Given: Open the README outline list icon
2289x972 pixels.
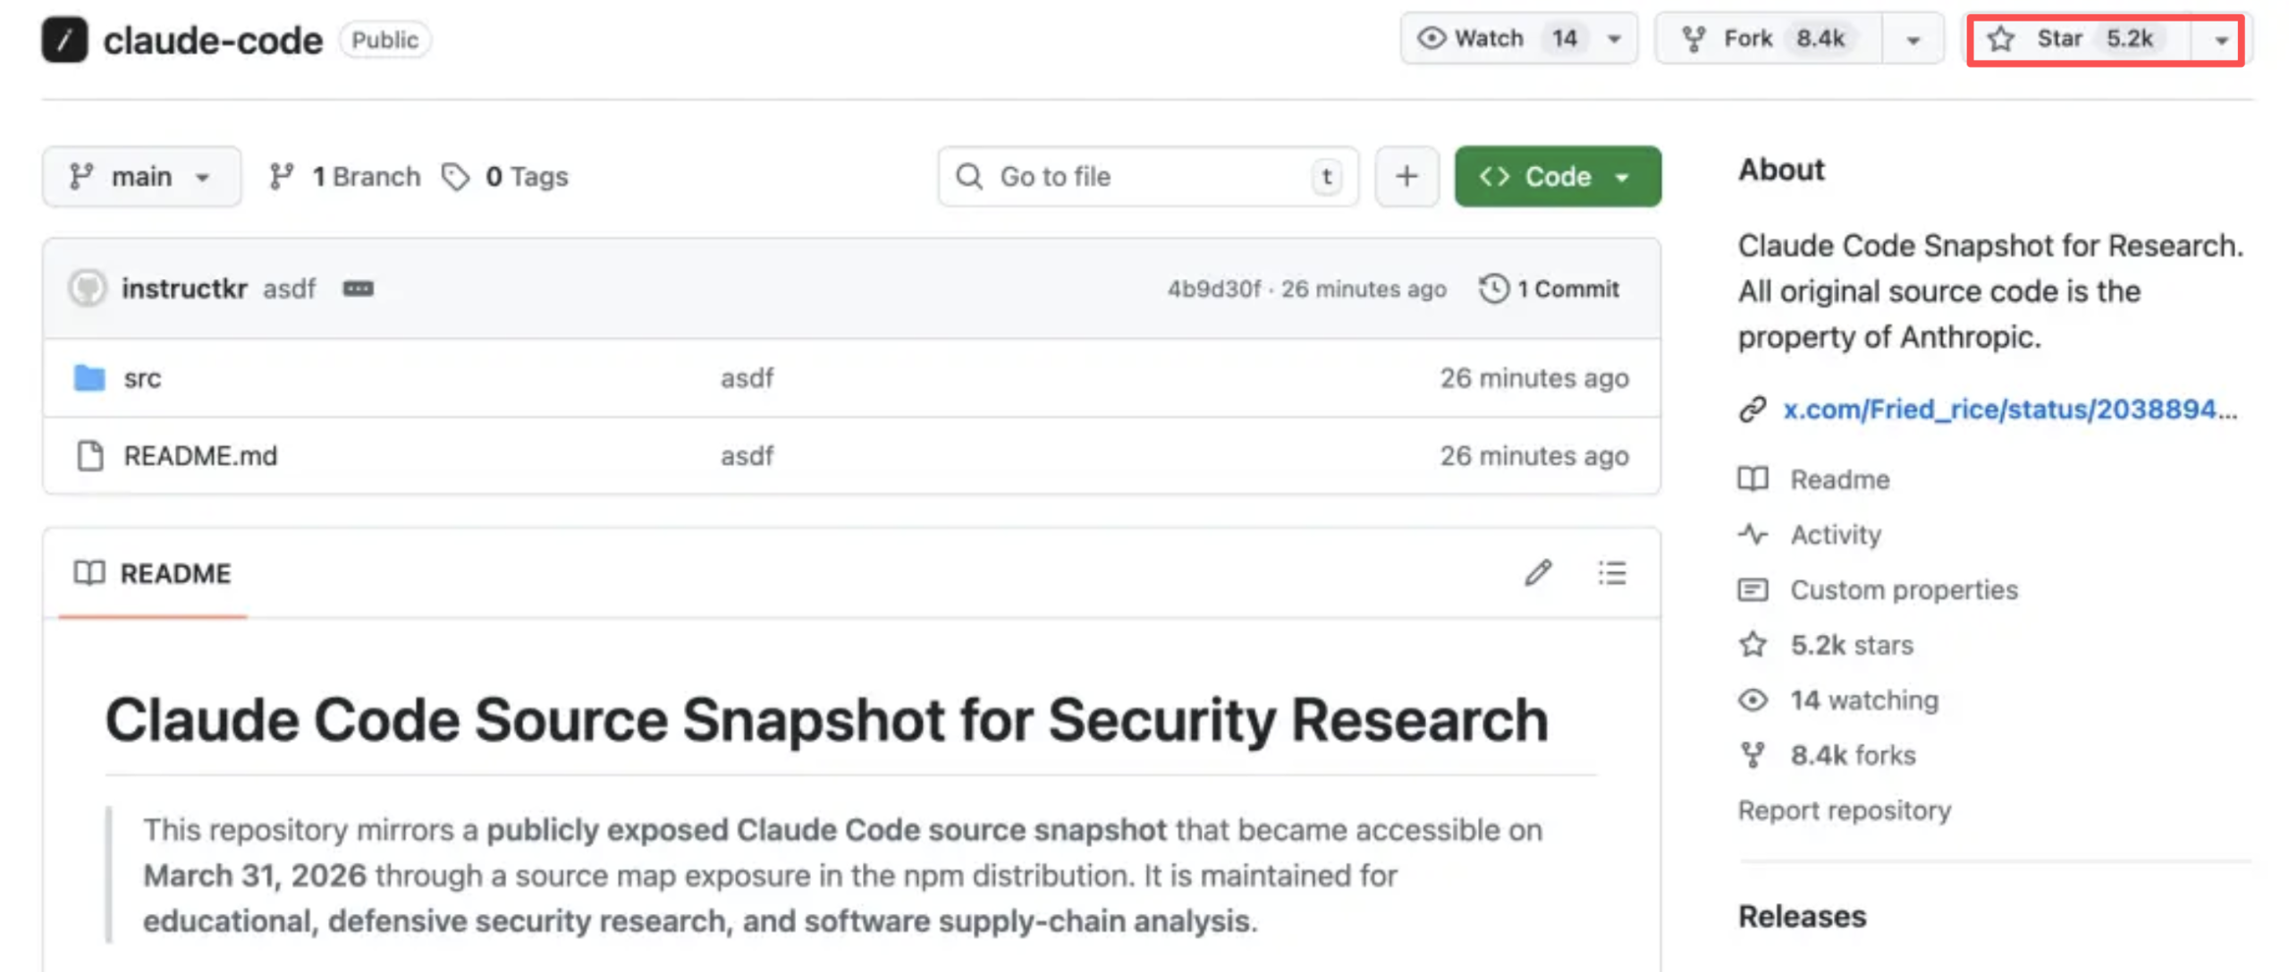Looking at the screenshot, I should coord(1611,572).
